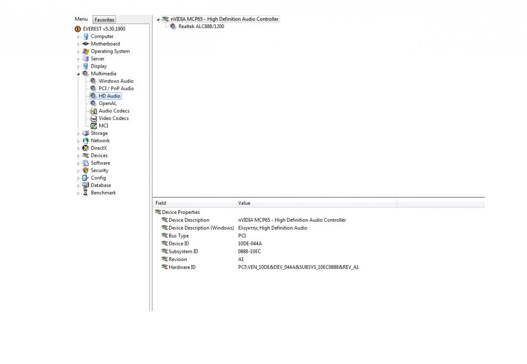Click the nVIDIA MCP65 controller card icon

tap(165, 19)
